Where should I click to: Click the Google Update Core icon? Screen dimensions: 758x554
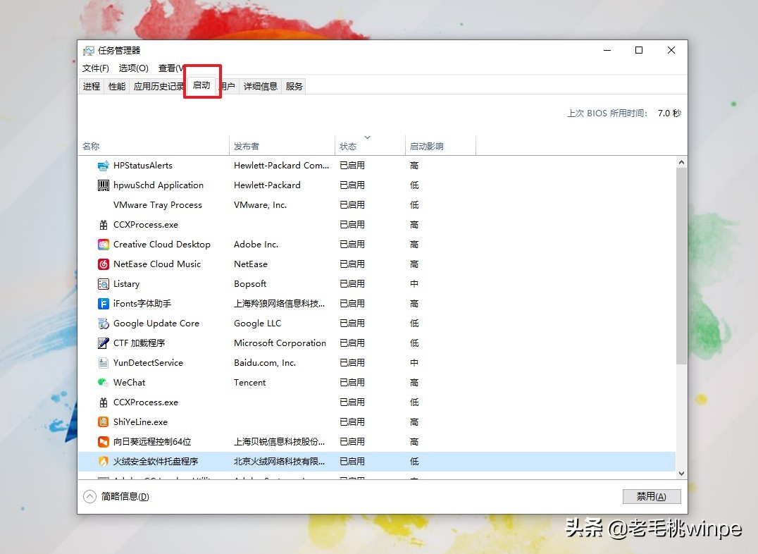coord(103,324)
